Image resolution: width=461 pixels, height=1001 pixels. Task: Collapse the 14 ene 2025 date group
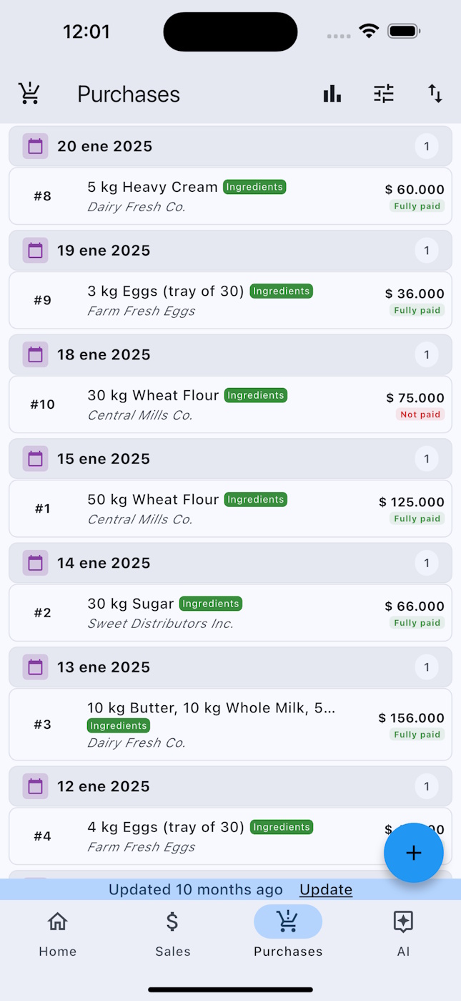tap(230, 564)
